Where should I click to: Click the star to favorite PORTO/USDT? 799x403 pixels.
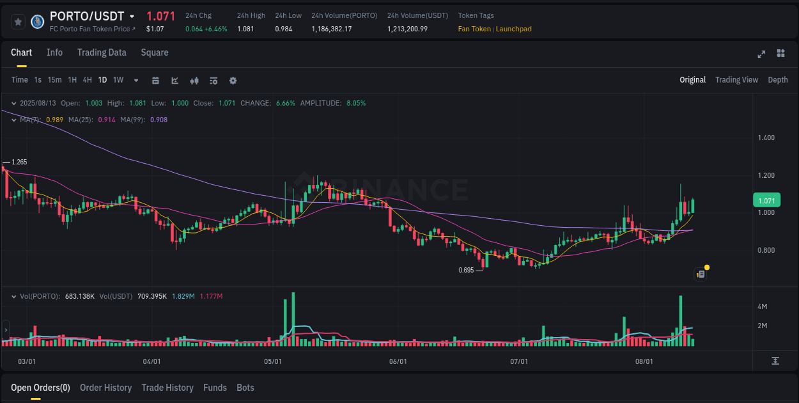tap(18, 21)
